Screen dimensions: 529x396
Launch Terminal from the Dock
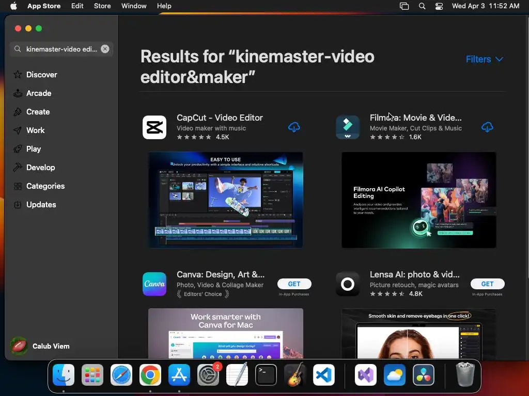[266, 375]
